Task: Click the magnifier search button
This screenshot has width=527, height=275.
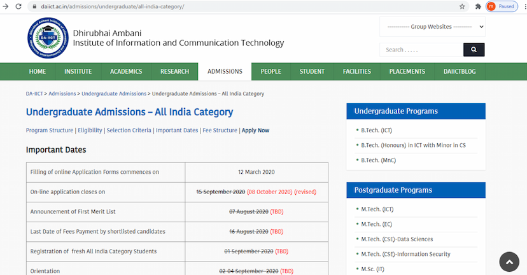Action: (474, 50)
